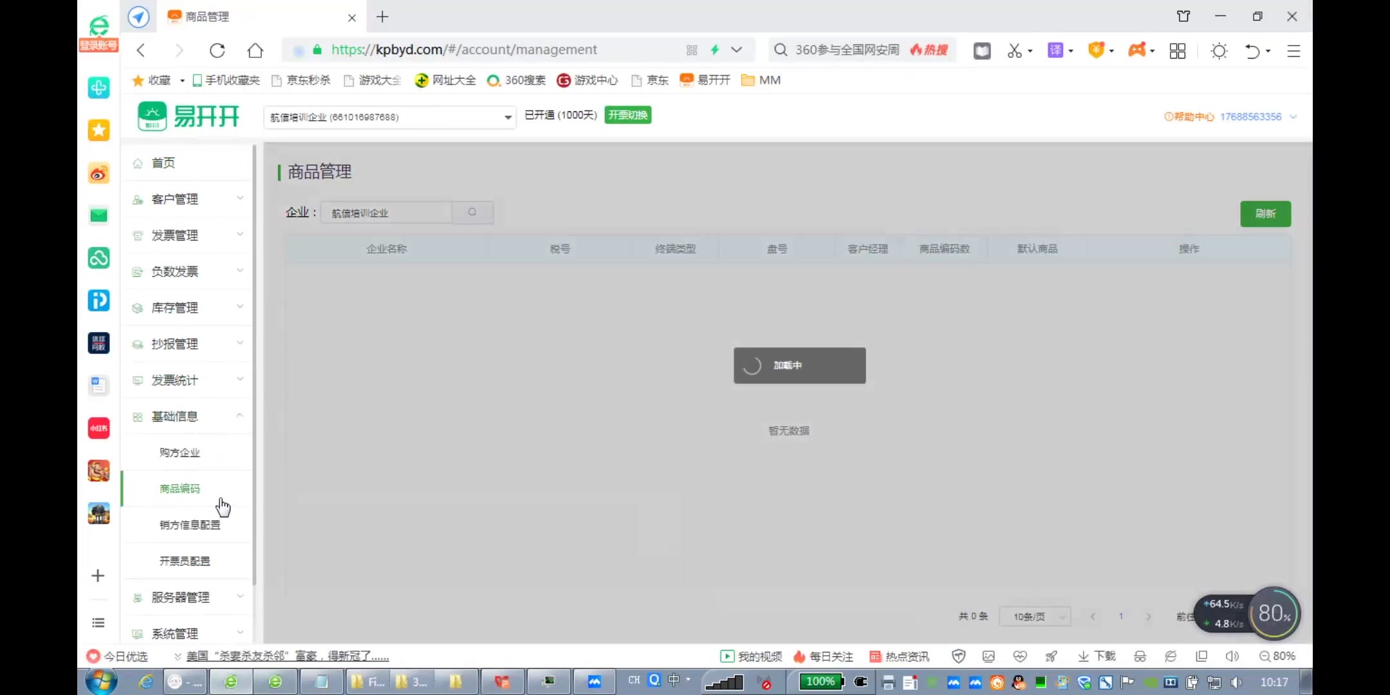
Task: Click the translate icon in the toolbar
Action: (x=1056, y=50)
